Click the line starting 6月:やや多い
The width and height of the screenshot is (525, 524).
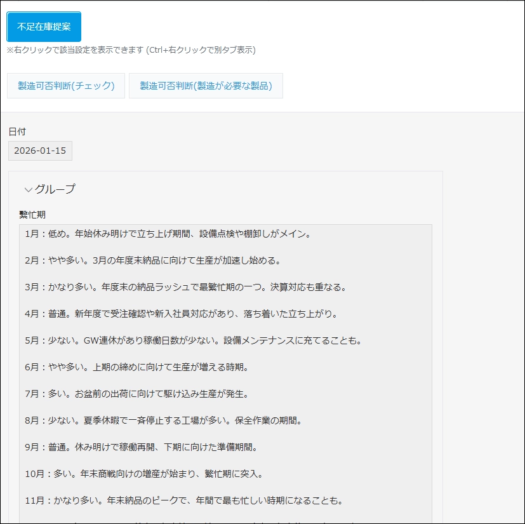(136, 367)
